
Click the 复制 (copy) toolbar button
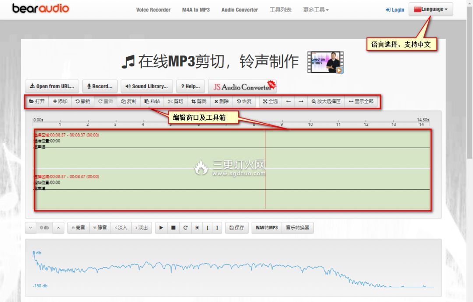pyautogui.click(x=128, y=101)
